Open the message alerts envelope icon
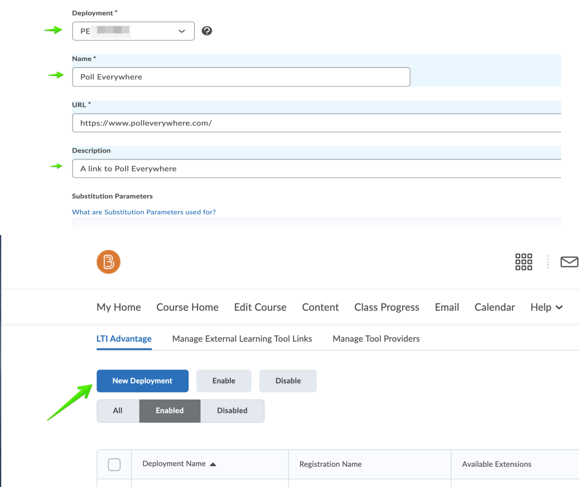 coord(570,262)
